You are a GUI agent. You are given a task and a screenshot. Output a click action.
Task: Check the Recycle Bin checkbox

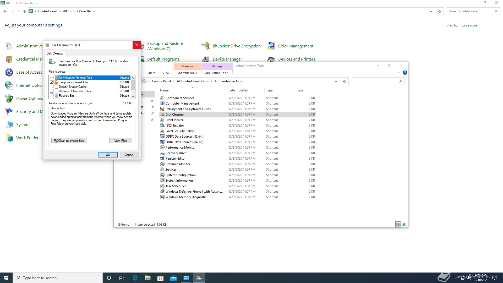[x=52, y=95]
